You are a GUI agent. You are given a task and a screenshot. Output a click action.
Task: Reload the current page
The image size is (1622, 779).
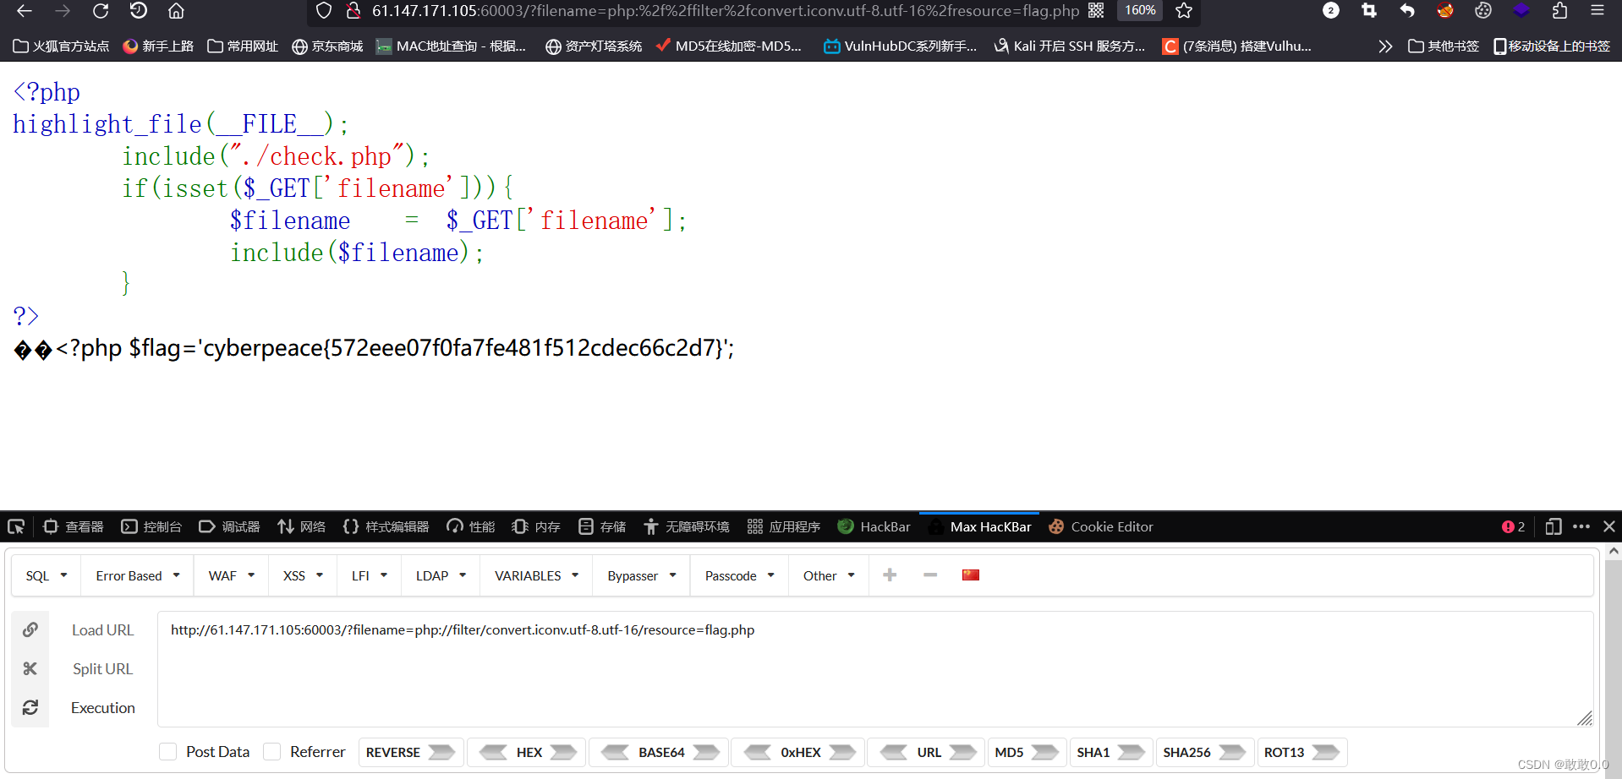[x=101, y=11]
